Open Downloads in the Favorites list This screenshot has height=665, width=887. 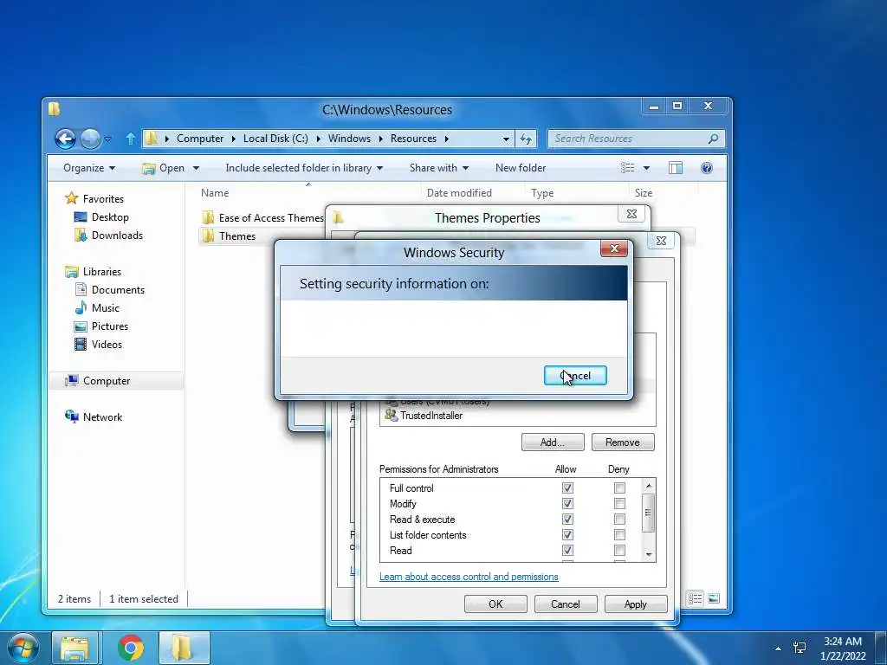click(117, 236)
